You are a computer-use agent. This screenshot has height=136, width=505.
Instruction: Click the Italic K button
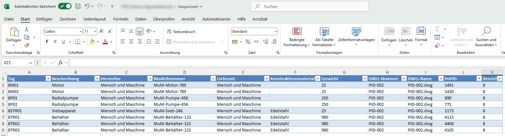click(x=55, y=42)
